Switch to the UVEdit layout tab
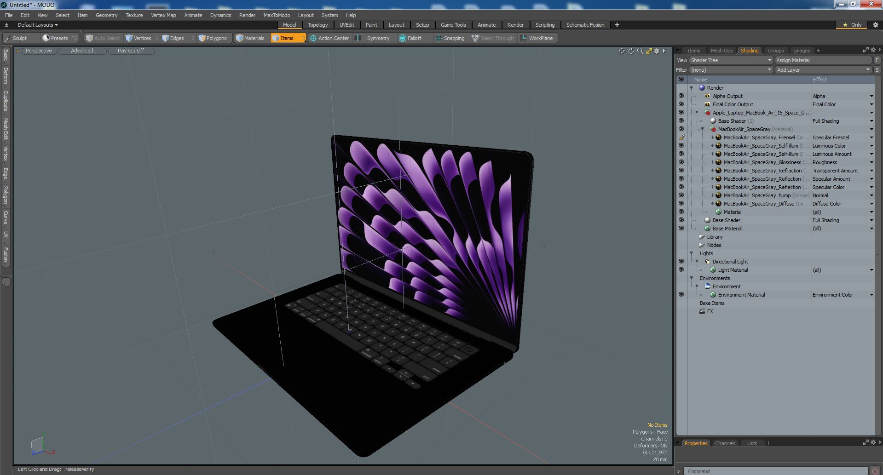 [x=346, y=25]
